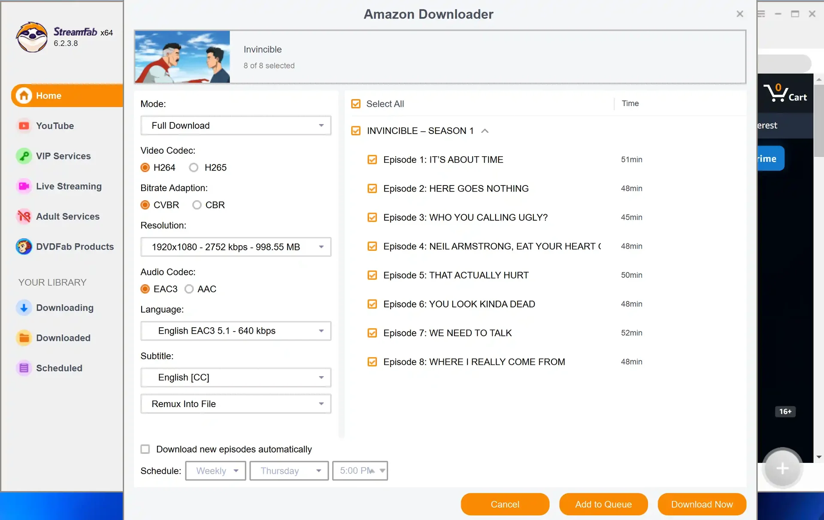Select the H264 video codec
The width and height of the screenshot is (824, 520).
pyautogui.click(x=145, y=167)
